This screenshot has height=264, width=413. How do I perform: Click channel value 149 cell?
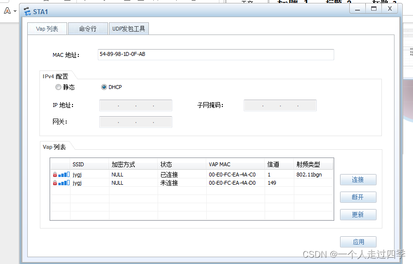[272, 183]
